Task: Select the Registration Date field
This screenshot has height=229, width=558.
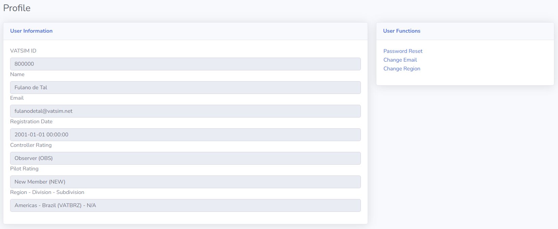Action: point(185,135)
